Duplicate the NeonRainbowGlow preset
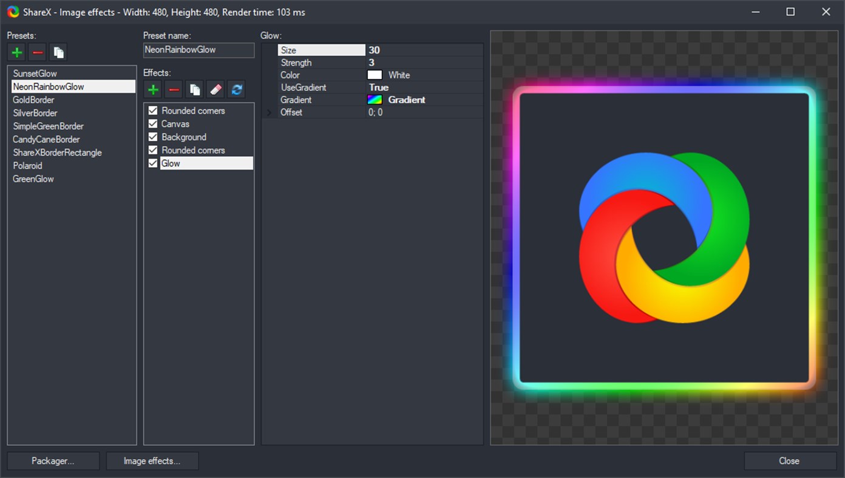845x478 pixels. (x=58, y=52)
